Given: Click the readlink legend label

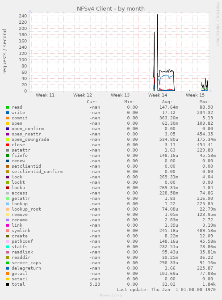Looking at the screenshot, I should click(22, 252).
